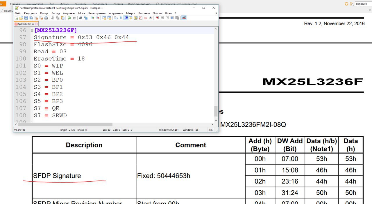Screen dimensions: 372x204
Task: Click the signature search field in PDF viewer
Action: click(x=363, y=4)
